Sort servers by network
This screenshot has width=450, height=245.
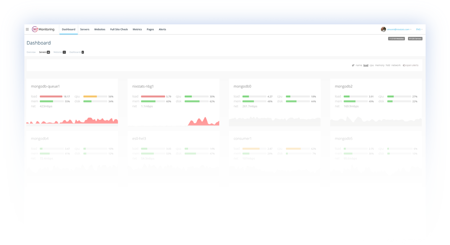(396, 65)
